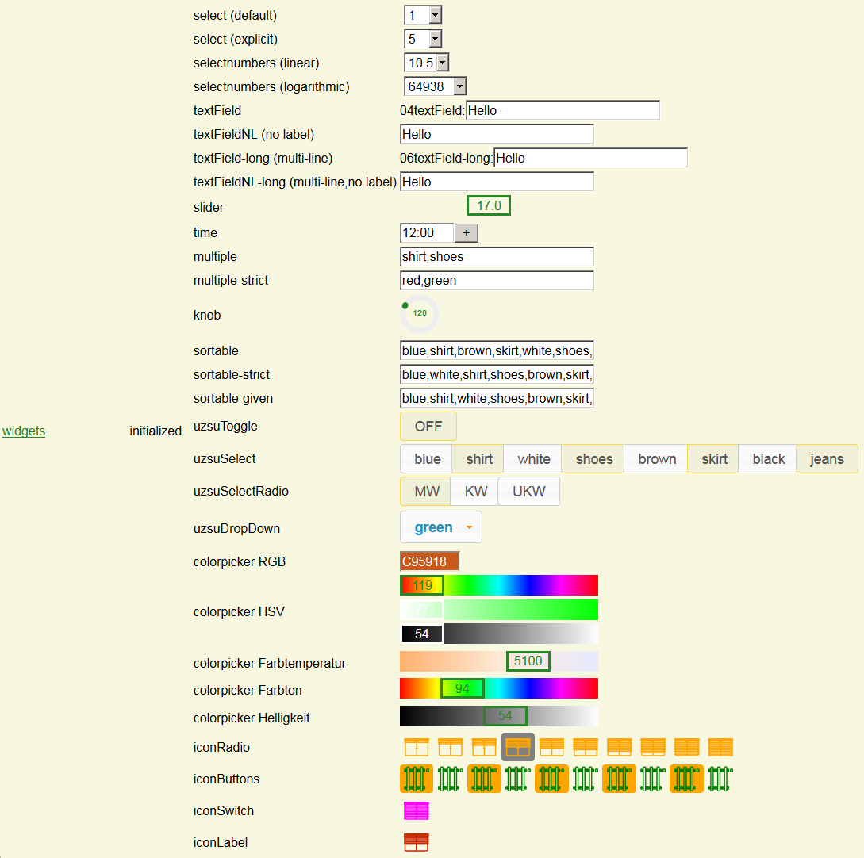
Task: Open the selectnumbers linear dropdown showing 10.5
Action: [427, 62]
